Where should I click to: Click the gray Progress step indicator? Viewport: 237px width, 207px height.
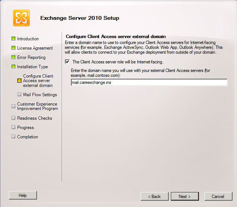pyautogui.click(x=13, y=127)
